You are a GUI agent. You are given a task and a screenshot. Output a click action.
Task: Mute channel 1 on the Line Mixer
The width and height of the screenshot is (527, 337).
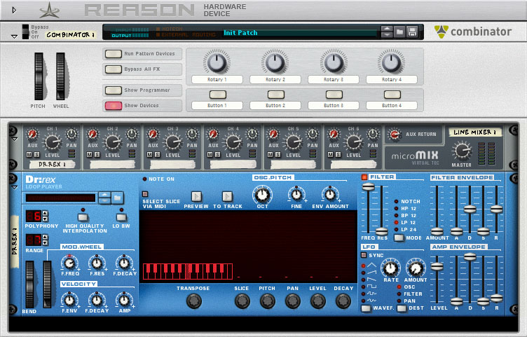[x=29, y=153]
